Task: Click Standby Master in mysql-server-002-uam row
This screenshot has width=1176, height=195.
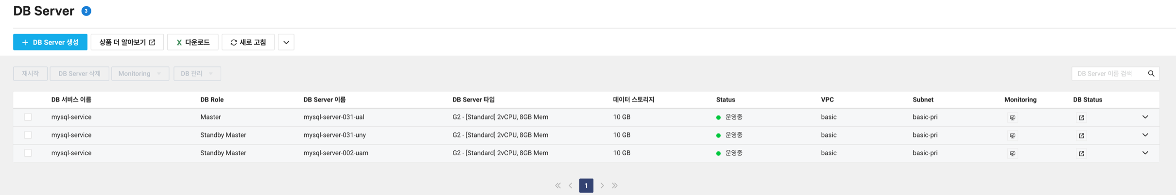Action: 223,153
